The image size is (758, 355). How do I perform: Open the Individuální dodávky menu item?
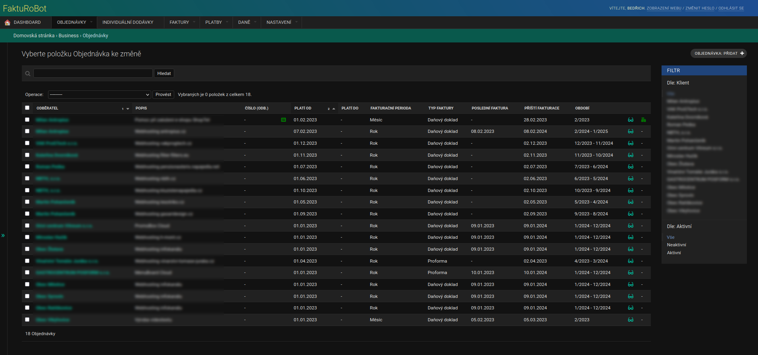tap(128, 23)
